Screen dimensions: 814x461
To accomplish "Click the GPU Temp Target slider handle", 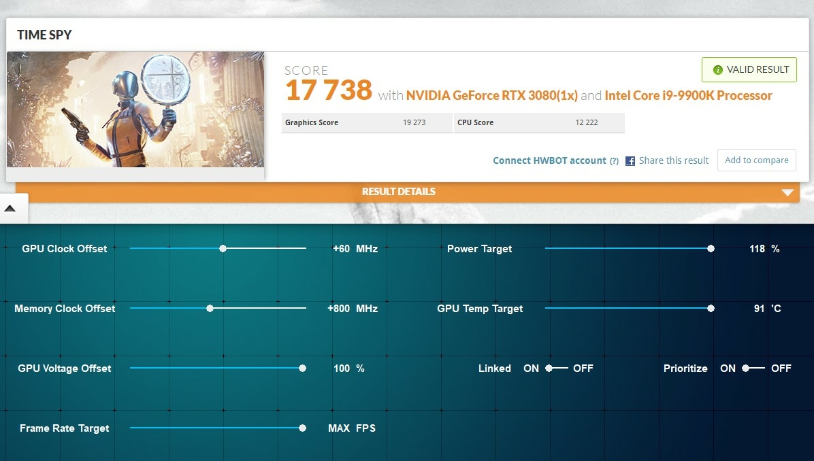I will coord(711,308).
